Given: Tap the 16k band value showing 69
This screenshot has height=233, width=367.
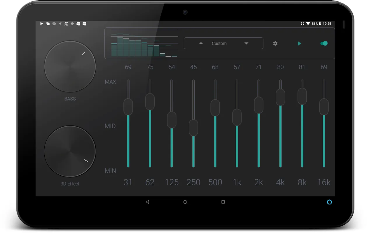Looking at the screenshot, I should (x=324, y=67).
